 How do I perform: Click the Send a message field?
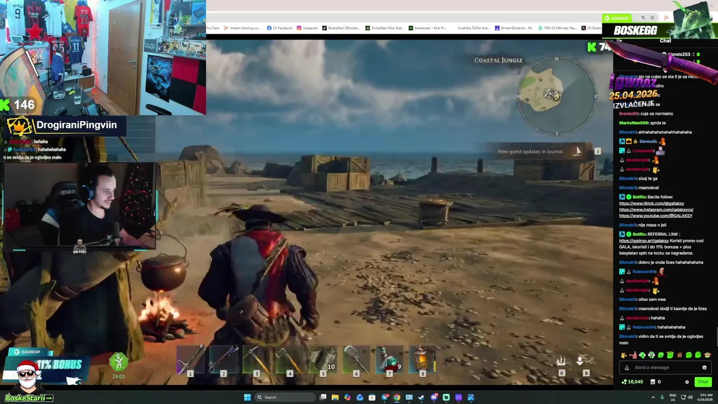(666, 368)
